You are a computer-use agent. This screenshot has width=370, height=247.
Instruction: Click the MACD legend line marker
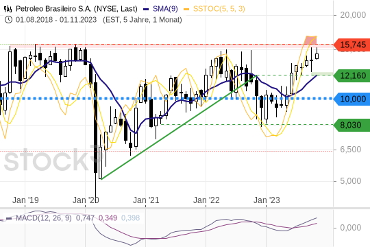pyautogui.click(x=9, y=218)
